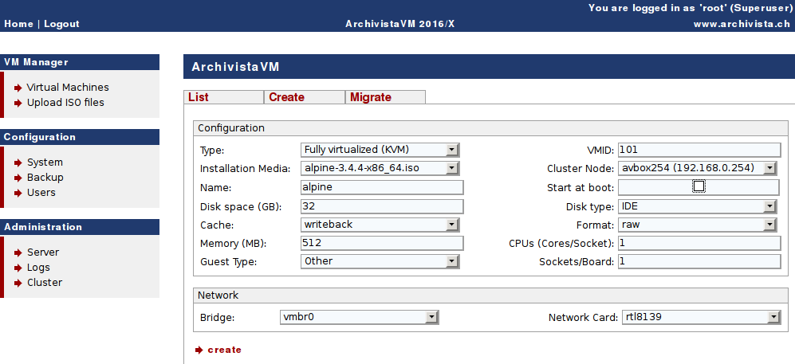This screenshot has height=364, width=795.
Task: Open the Cache dropdown showing writeback
Action: (x=380, y=225)
